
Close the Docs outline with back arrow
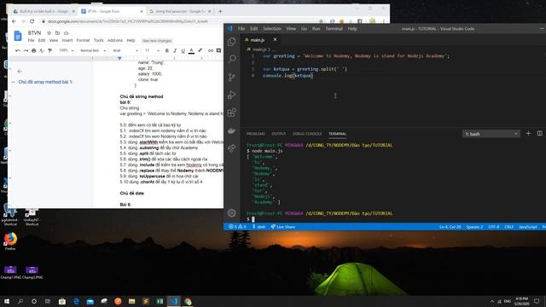click(20, 72)
